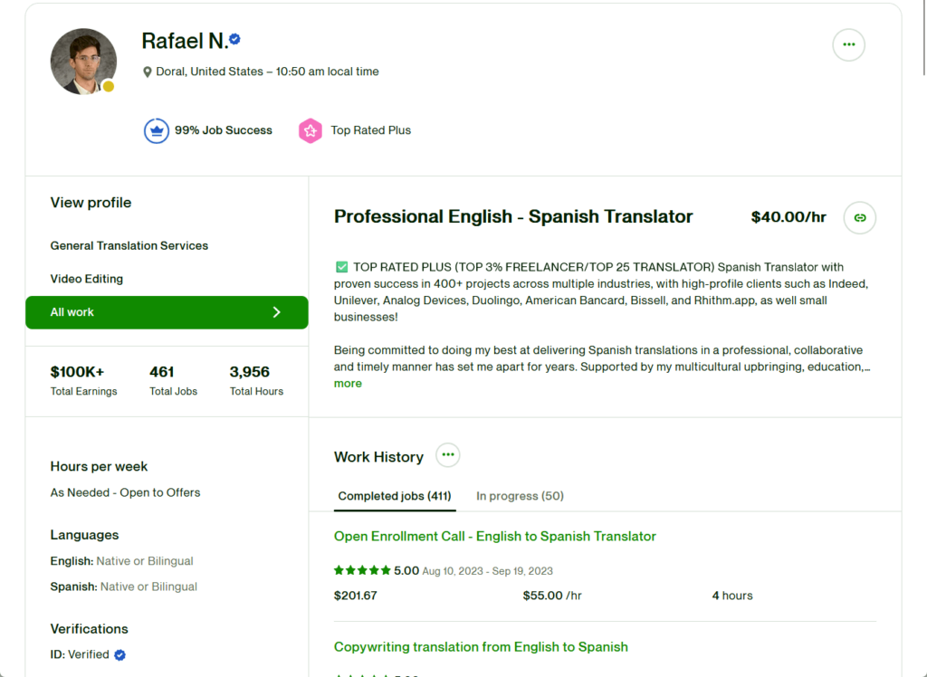Click Doral, United States local time text
Image resolution: width=927 pixels, height=677 pixels.
point(267,72)
